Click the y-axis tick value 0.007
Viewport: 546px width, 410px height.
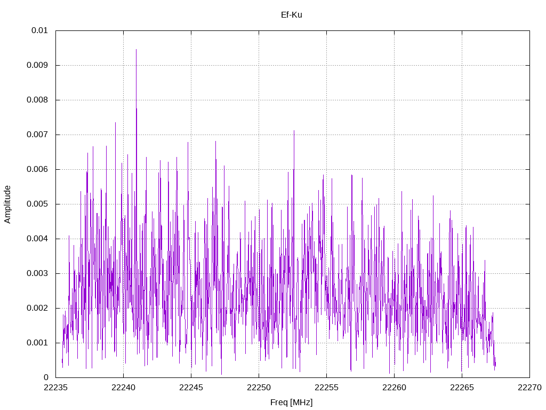pos(37,135)
